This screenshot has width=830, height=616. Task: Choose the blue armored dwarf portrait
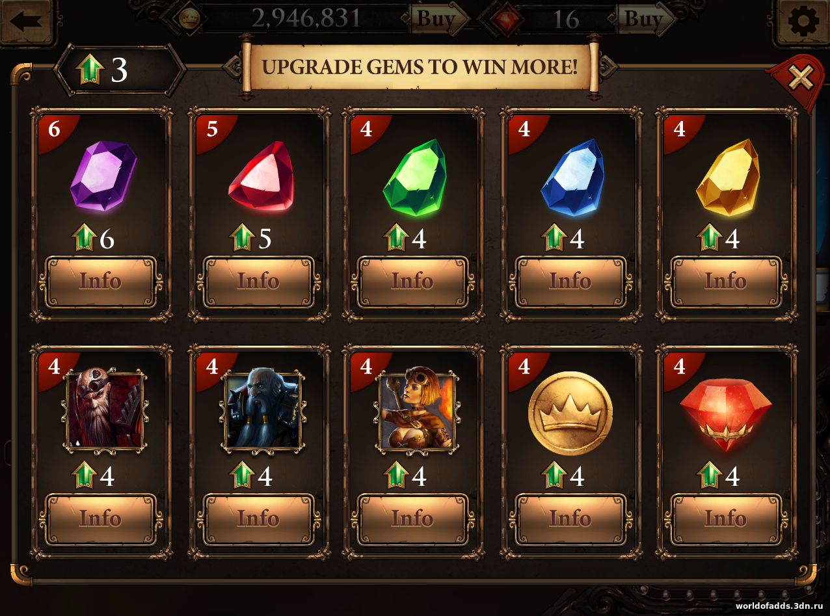point(263,410)
